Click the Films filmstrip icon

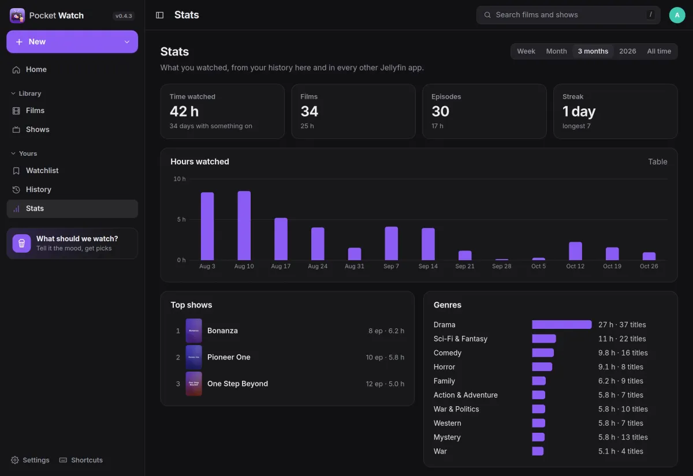point(16,110)
